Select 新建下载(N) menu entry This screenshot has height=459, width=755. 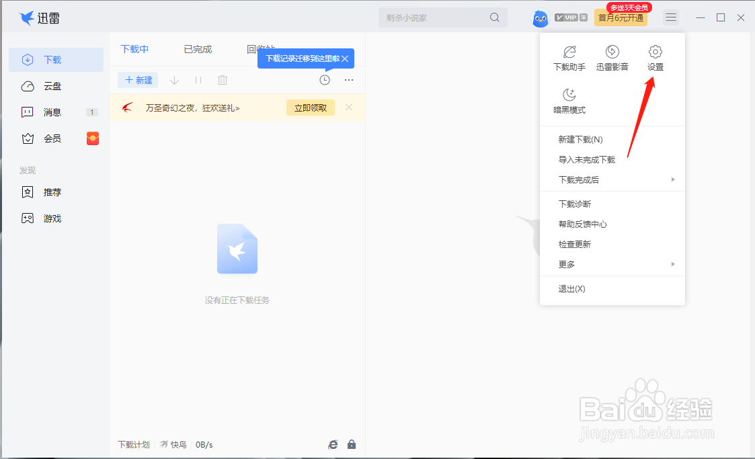point(612,140)
